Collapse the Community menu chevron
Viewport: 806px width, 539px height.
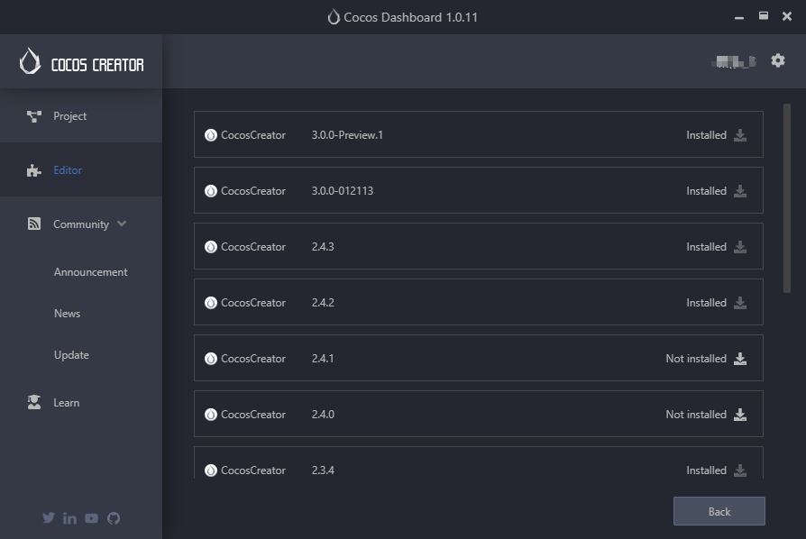pyautogui.click(x=122, y=224)
